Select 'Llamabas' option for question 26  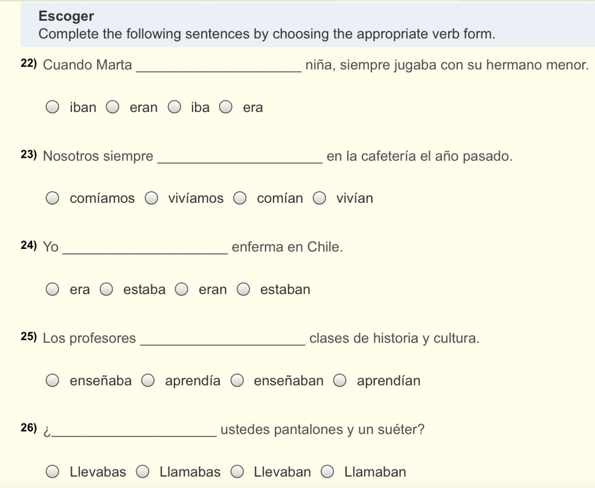142,472
